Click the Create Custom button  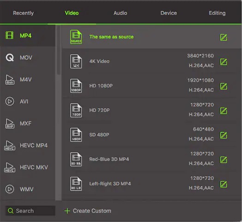click(88, 211)
